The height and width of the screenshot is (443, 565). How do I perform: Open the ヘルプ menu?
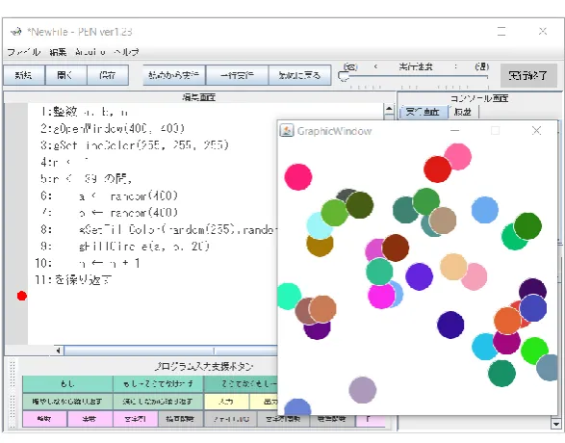126,52
